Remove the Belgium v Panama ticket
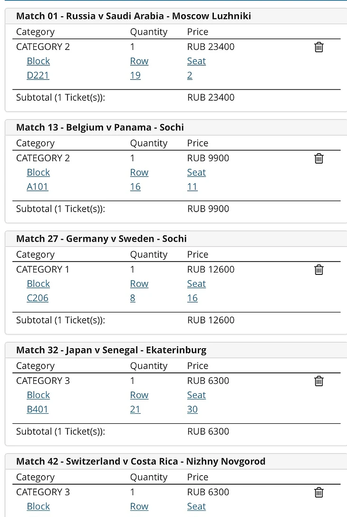Screen dimensions: 347x517 [x=319, y=158]
